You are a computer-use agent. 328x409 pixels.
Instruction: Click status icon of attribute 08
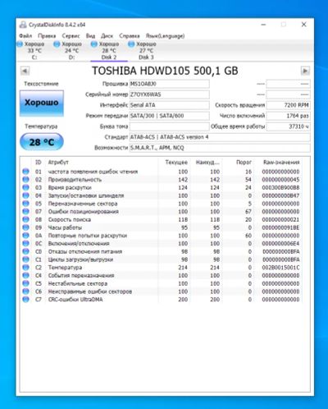point(25,219)
